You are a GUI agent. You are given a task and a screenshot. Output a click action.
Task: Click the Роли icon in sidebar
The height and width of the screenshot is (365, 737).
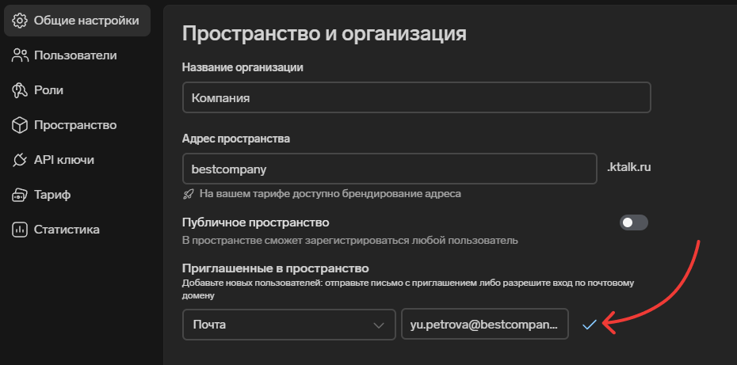point(21,90)
